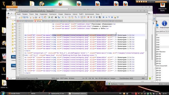Click the EN language indicator in tray
169x95 pixels.
[x=120, y=93]
